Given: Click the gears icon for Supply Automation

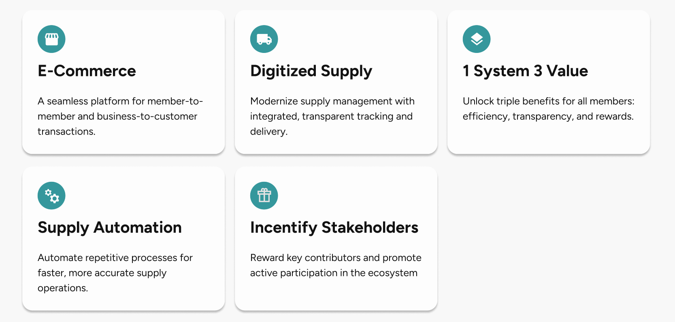Looking at the screenshot, I should click(51, 196).
